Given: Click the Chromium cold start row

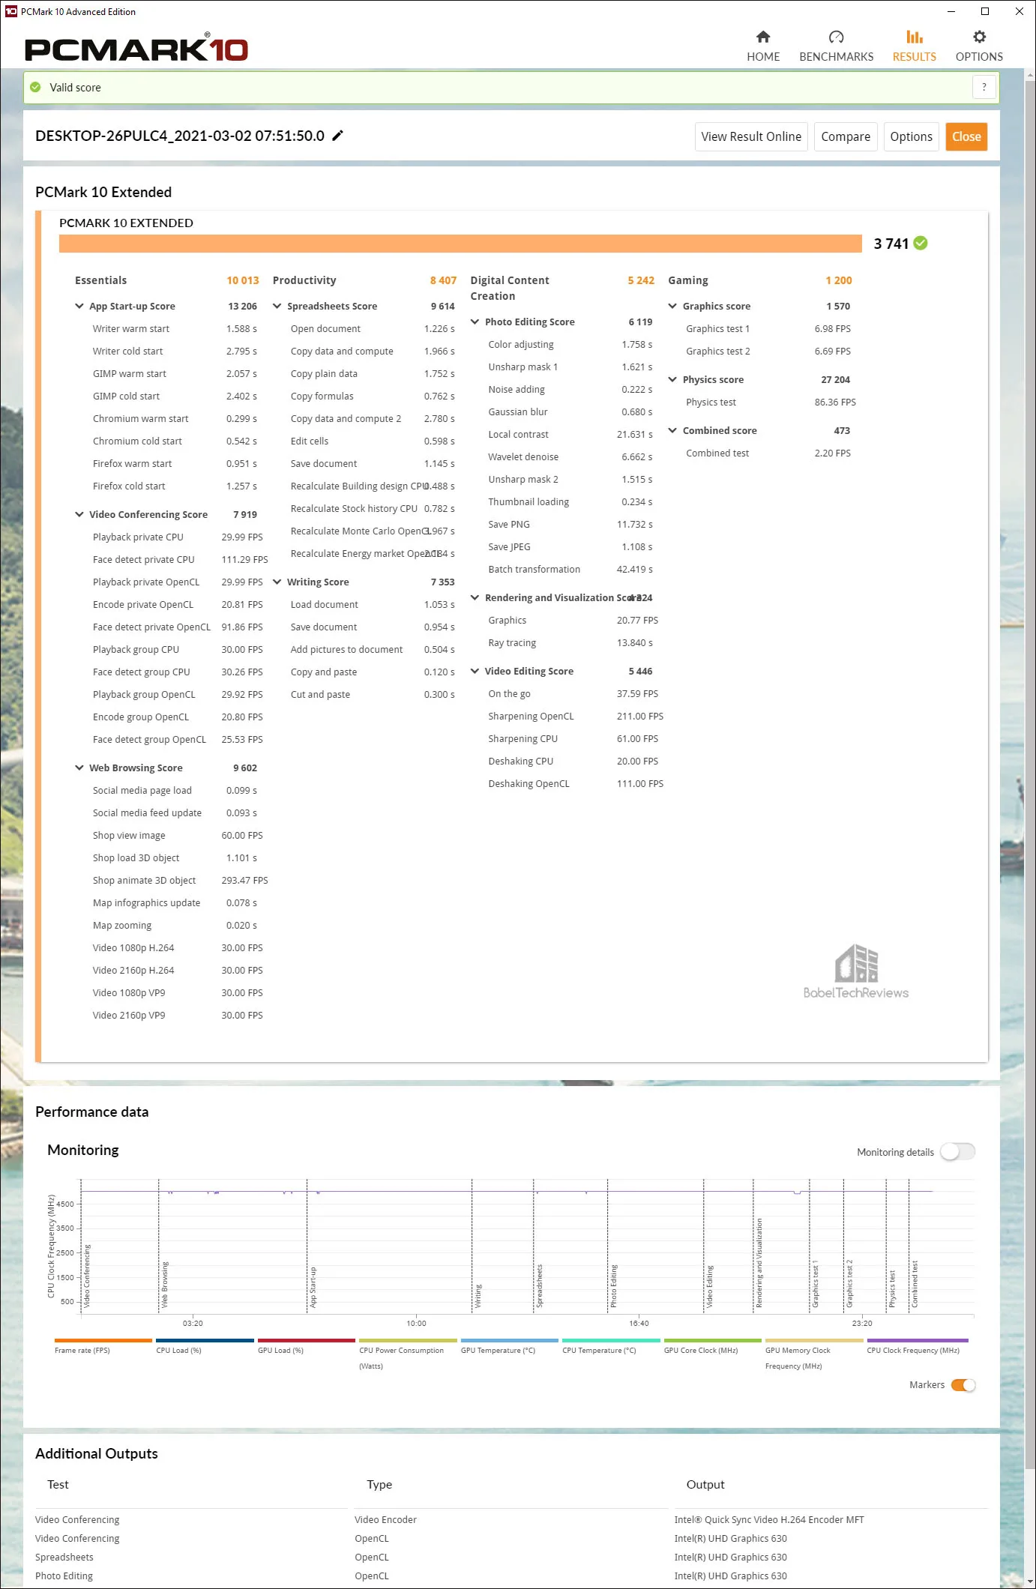Looking at the screenshot, I should click(175, 441).
